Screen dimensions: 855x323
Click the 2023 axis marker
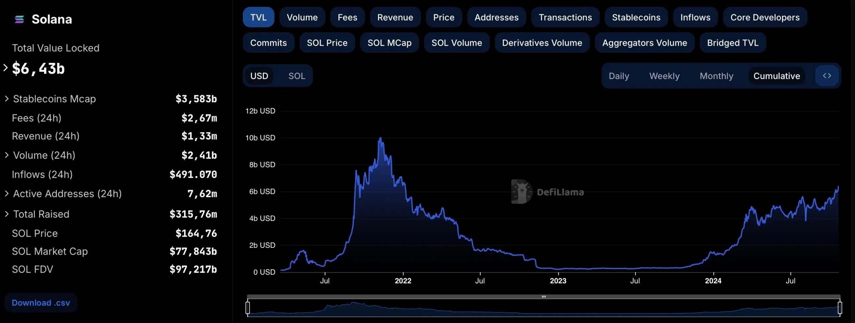click(558, 281)
